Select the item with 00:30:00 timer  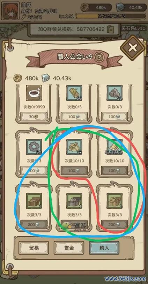(x=114, y=147)
